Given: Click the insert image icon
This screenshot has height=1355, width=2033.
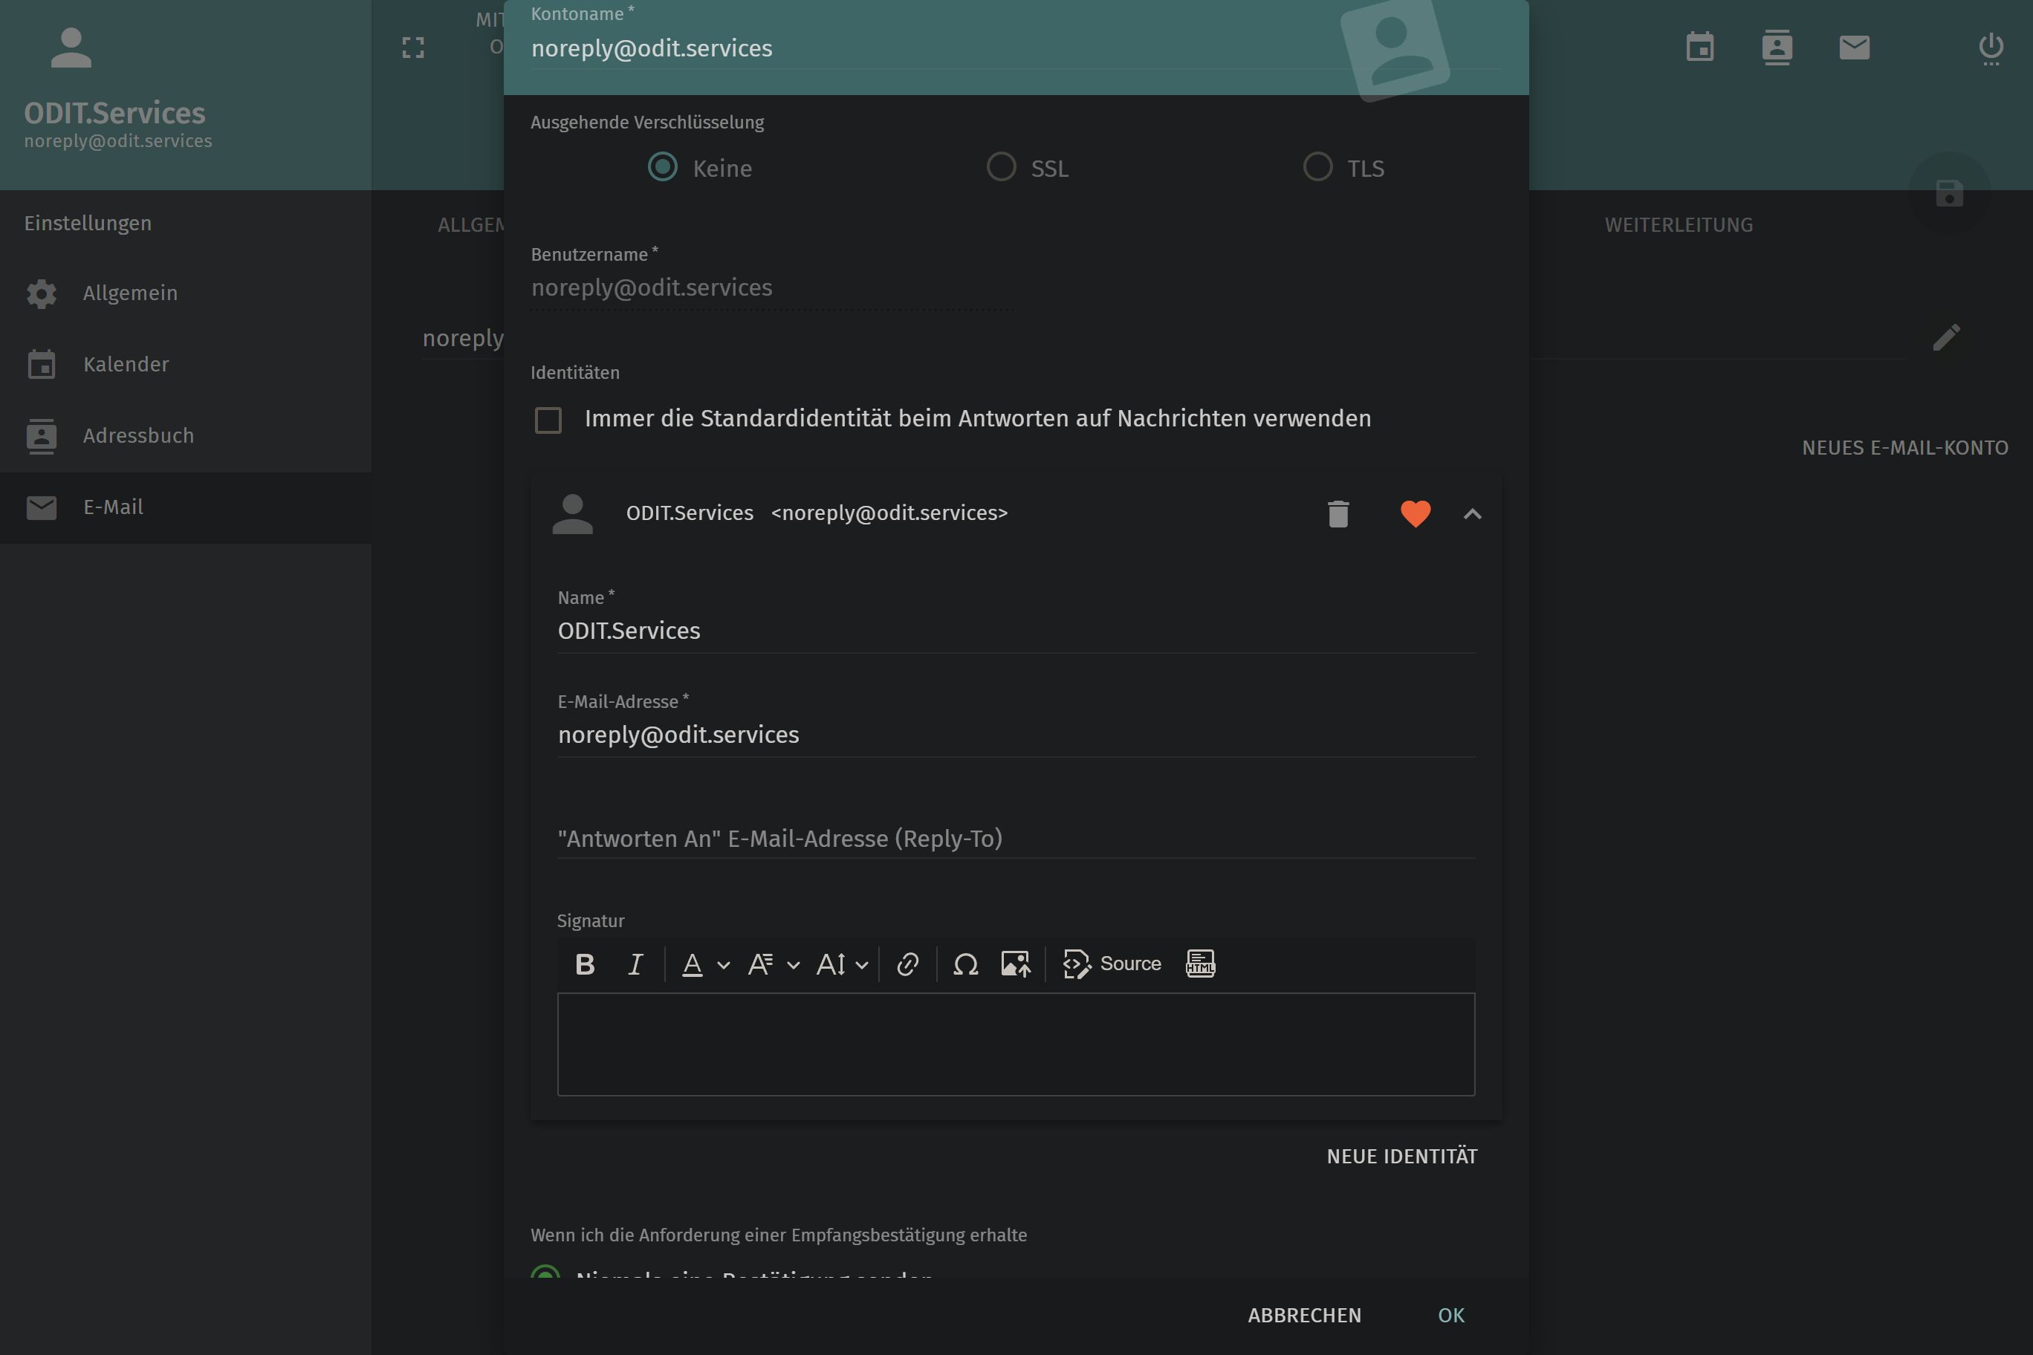Looking at the screenshot, I should [1016, 964].
